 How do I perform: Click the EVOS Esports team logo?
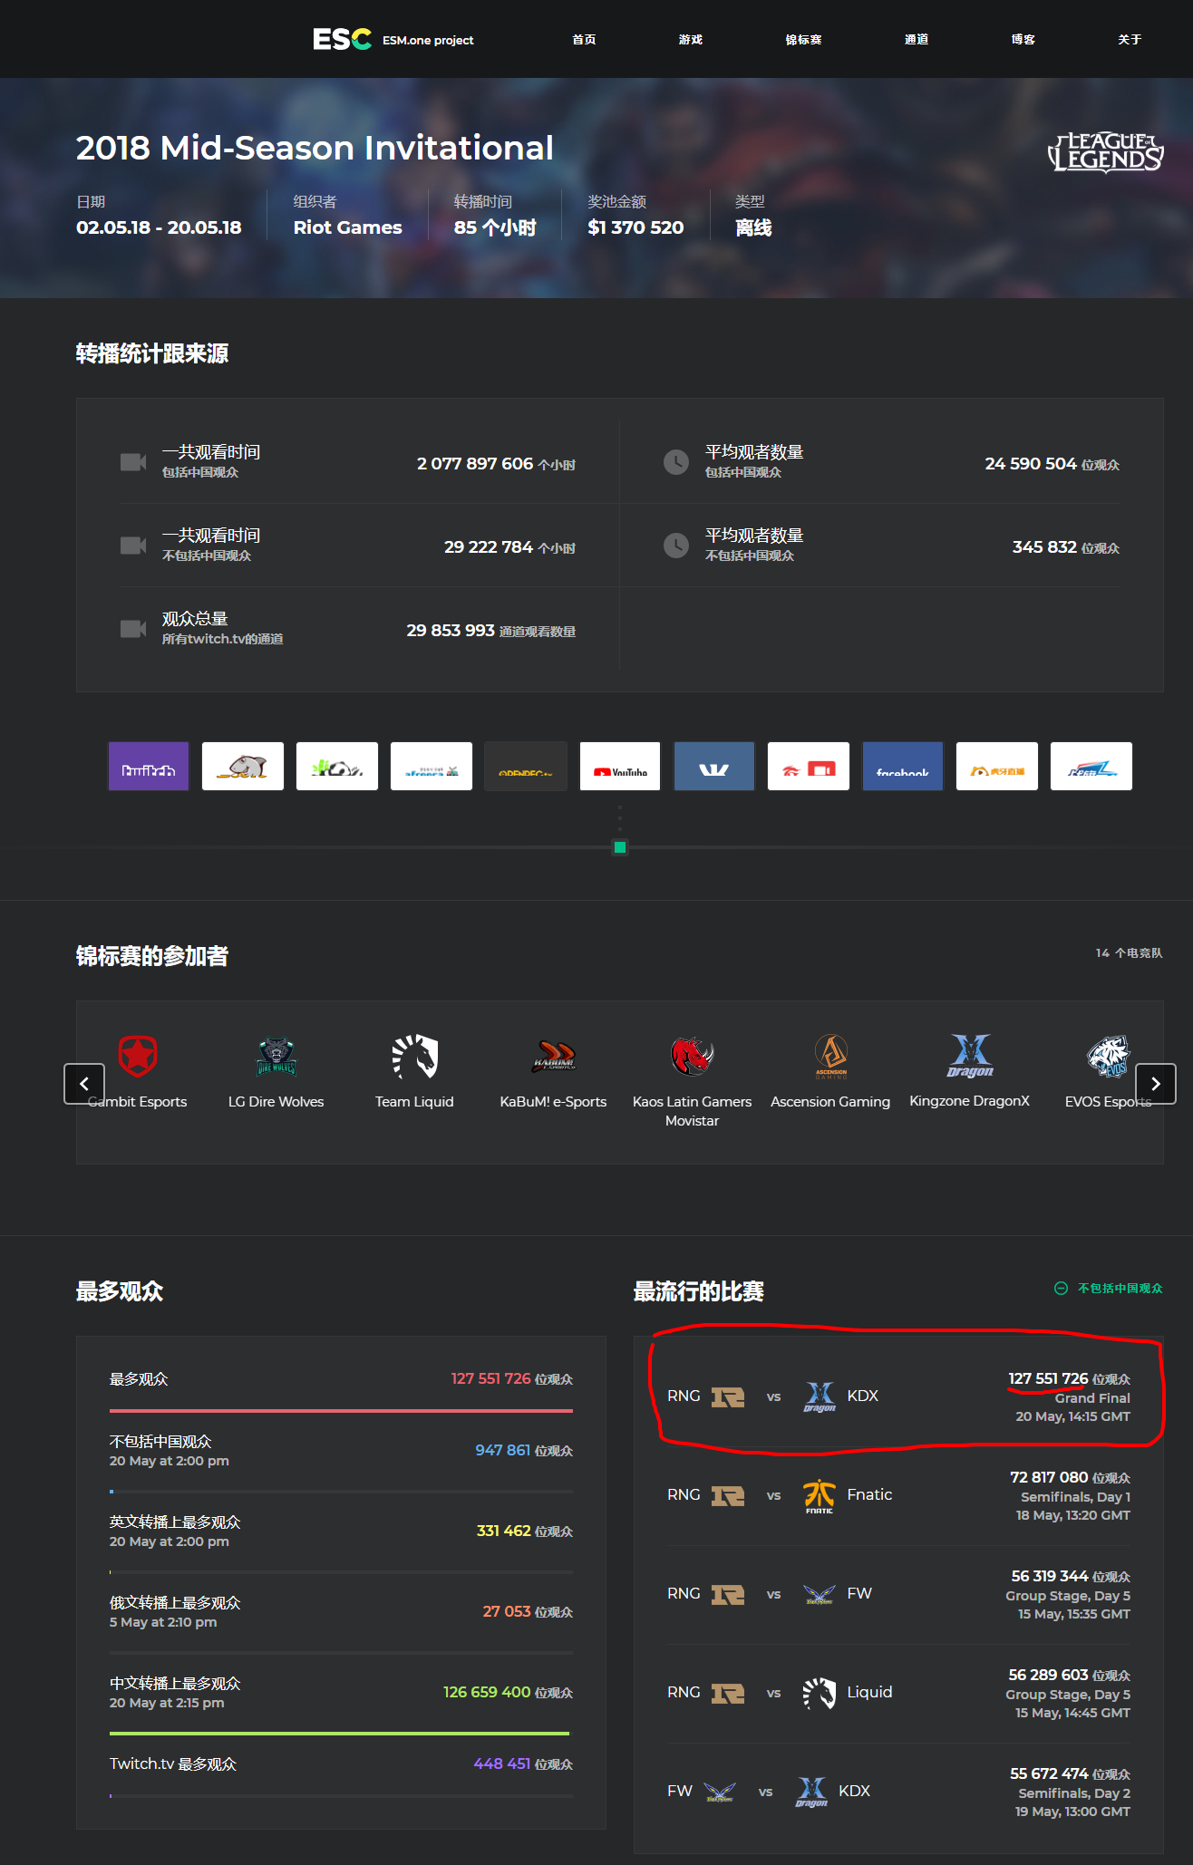click(x=1109, y=1056)
